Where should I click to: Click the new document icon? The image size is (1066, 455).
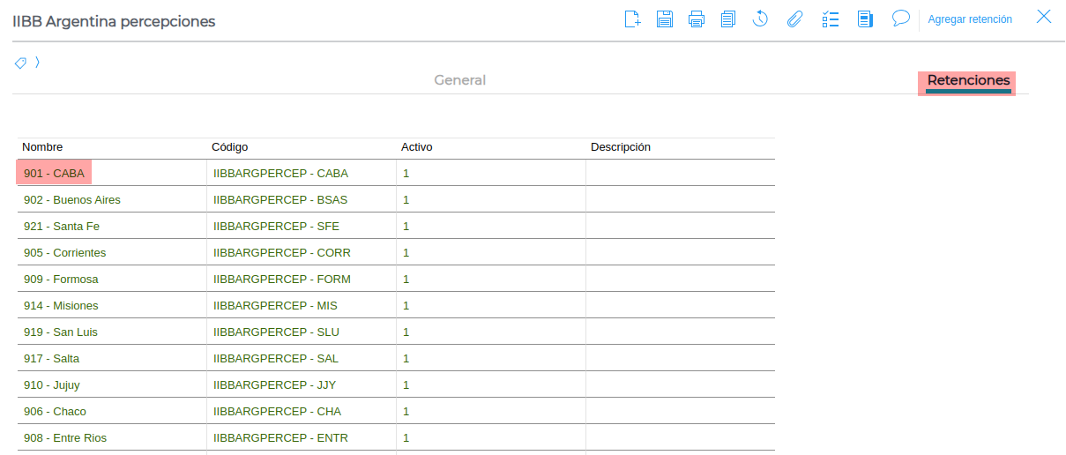pyautogui.click(x=632, y=19)
